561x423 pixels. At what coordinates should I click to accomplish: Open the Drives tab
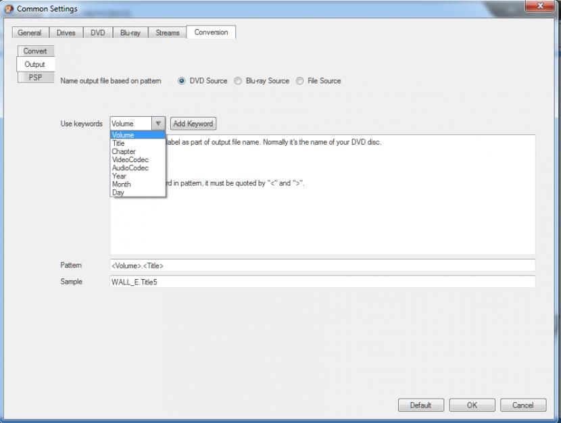click(66, 32)
